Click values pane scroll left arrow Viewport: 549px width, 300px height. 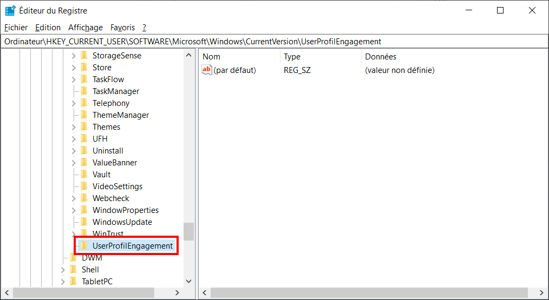(205, 292)
